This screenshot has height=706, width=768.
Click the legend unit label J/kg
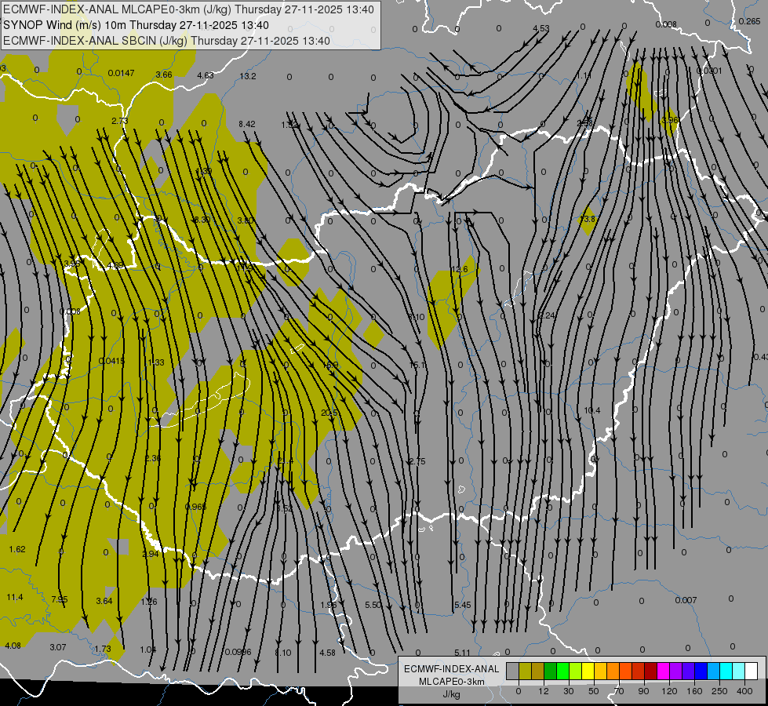(x=452, y=694)
